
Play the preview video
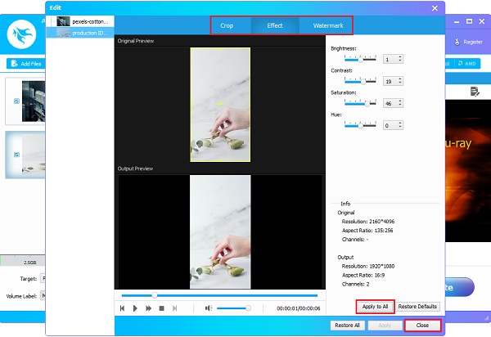coord(135,308)
